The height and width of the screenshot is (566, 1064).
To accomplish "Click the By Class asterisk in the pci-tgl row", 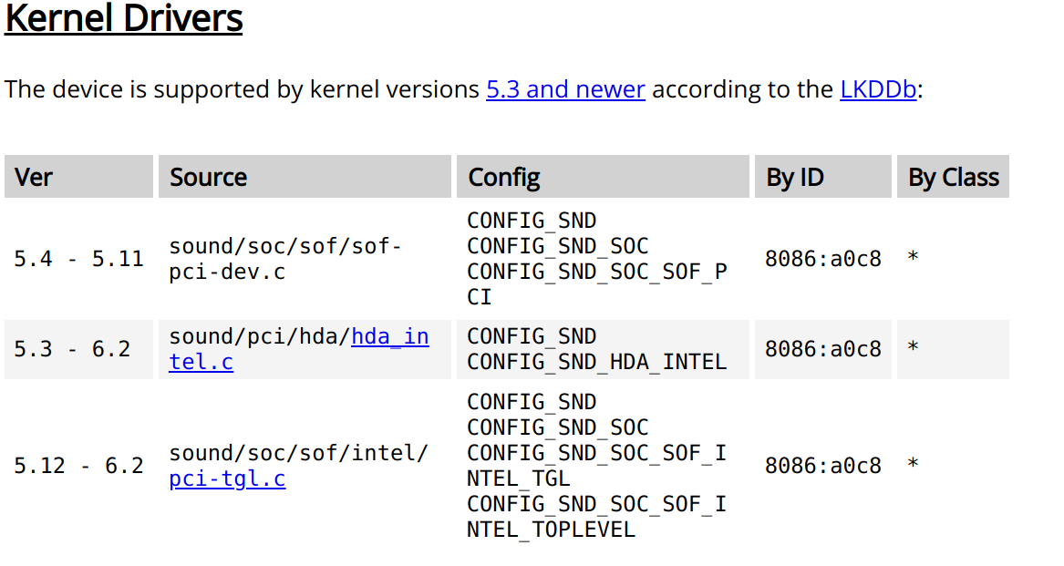I will 913,466.
